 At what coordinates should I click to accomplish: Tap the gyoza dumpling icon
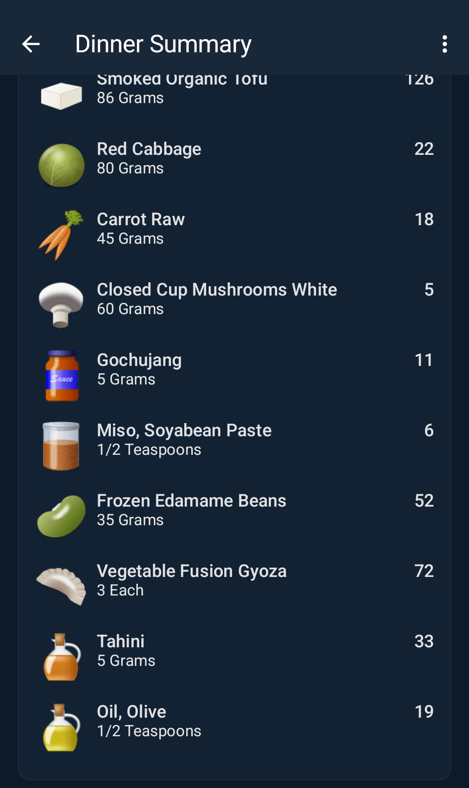[x=61, y=586]
